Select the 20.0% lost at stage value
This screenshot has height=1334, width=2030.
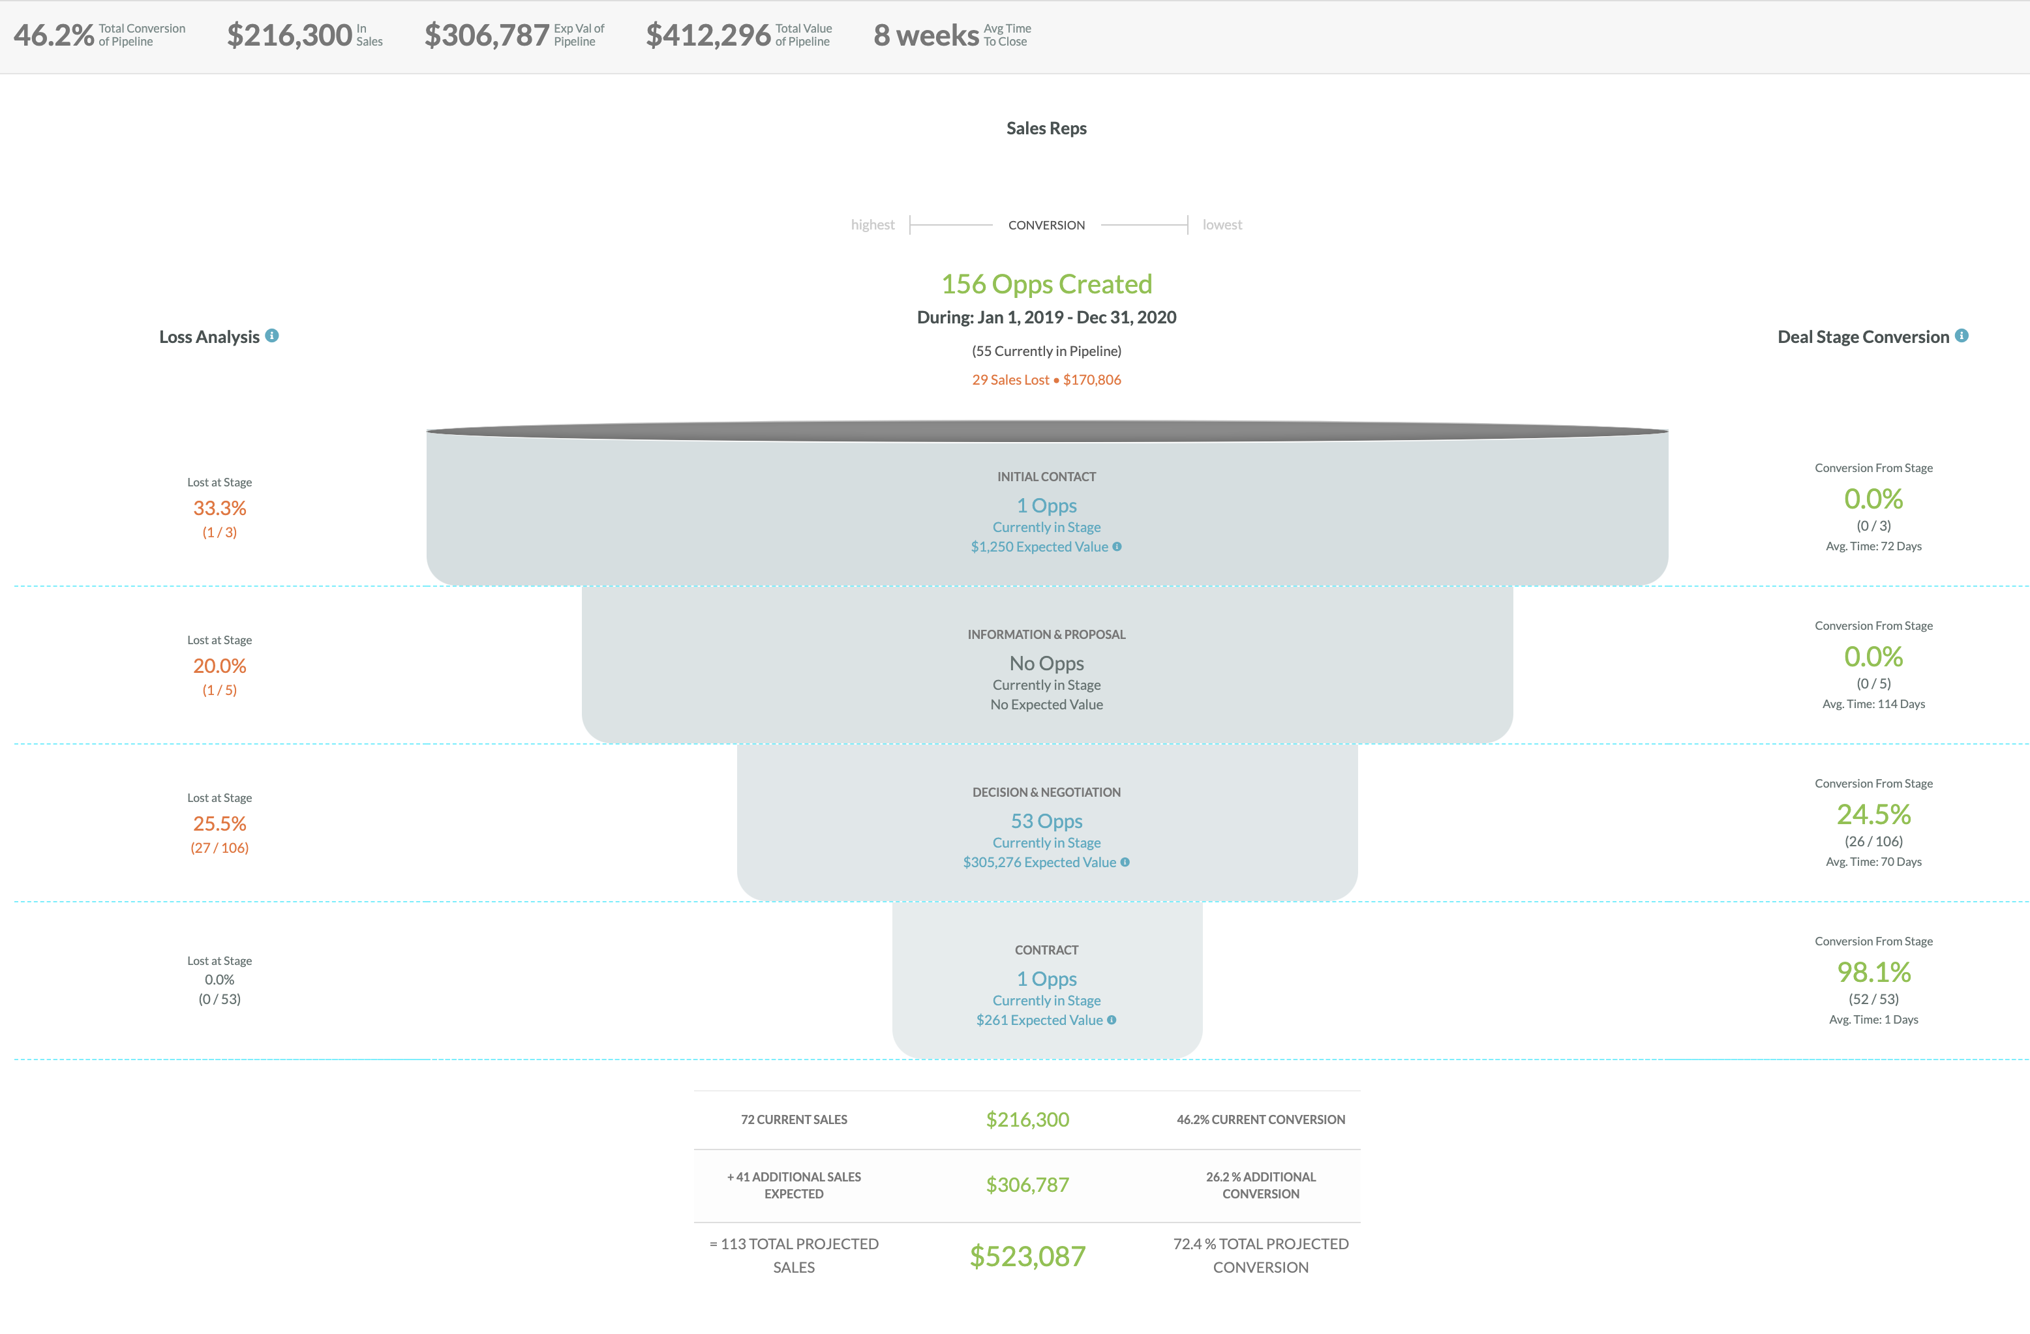(x=219, y=666)
